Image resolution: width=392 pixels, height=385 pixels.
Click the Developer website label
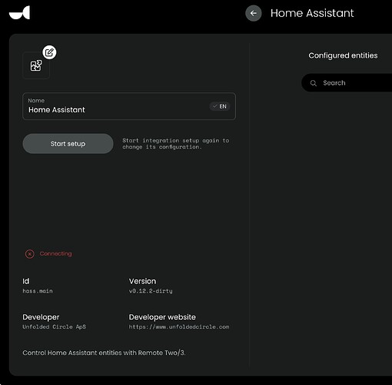pos(162,317)
